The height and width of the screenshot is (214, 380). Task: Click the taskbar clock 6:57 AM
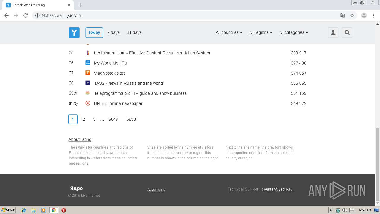click(x=365, y=210)
